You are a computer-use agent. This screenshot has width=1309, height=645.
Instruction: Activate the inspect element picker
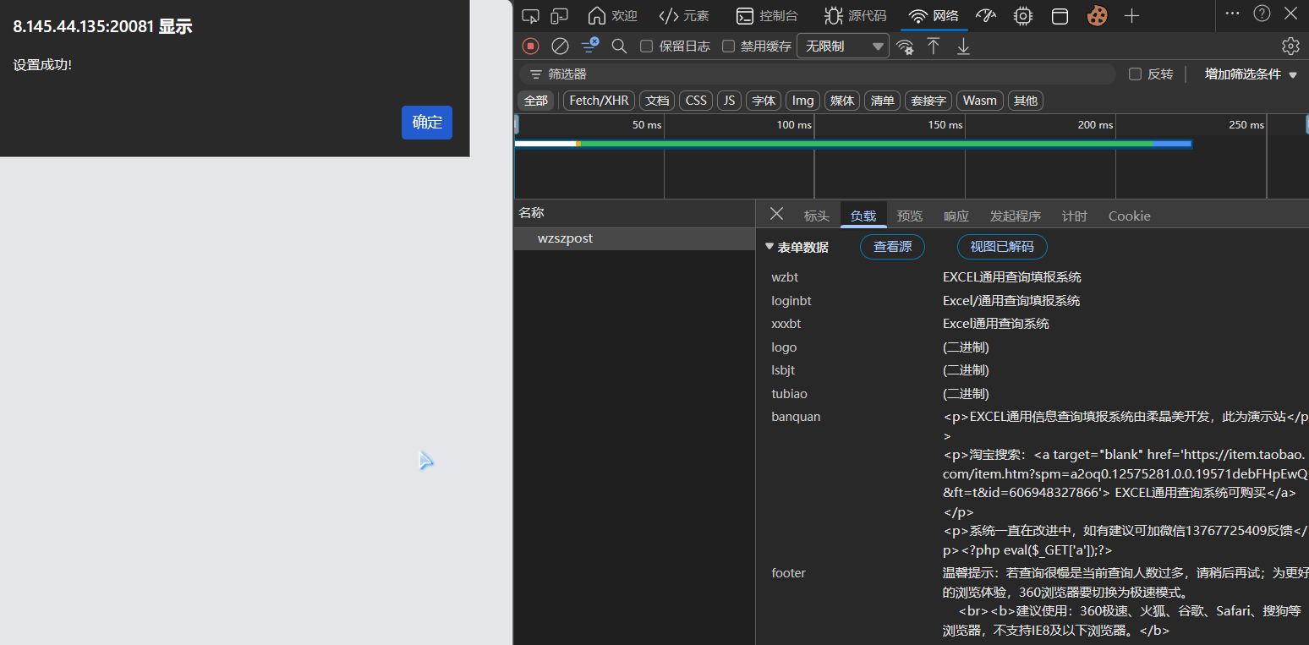coord(530,15)
